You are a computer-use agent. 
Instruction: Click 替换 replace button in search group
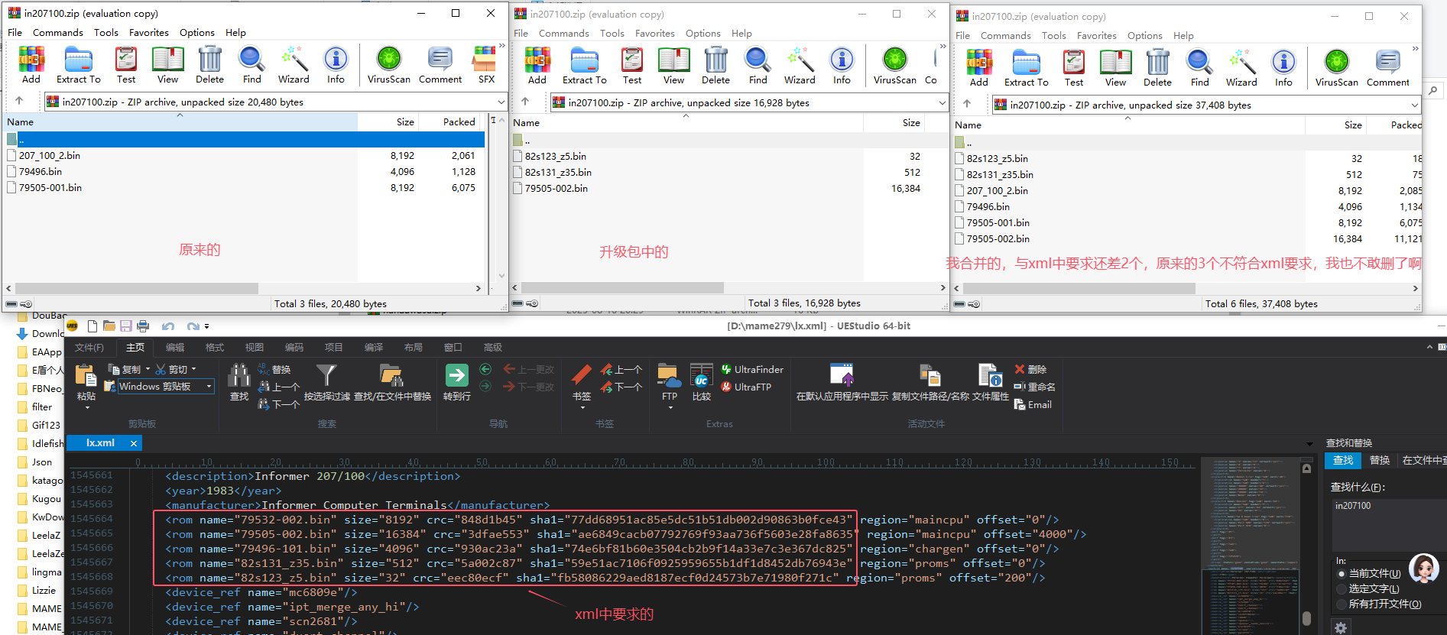click(x=274, y=369)
